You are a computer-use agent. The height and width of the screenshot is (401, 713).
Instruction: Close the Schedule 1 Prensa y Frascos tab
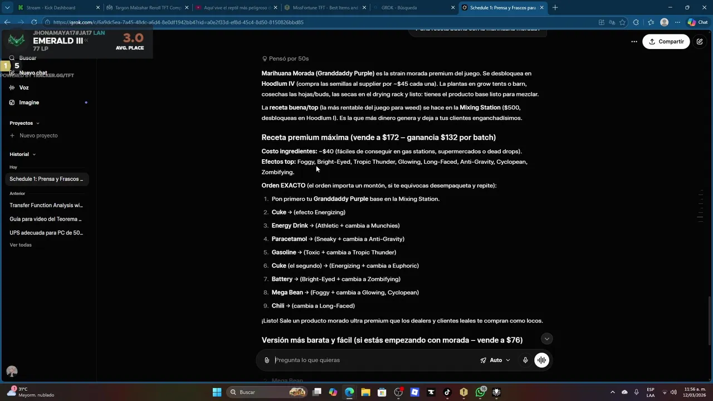541,8
